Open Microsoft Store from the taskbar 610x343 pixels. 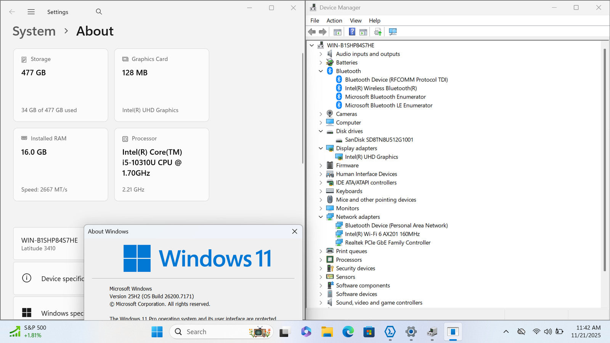click(x=369, y=332)
